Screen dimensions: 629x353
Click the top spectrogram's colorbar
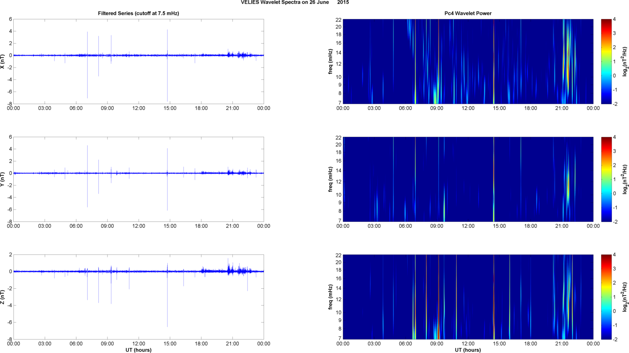606,61
